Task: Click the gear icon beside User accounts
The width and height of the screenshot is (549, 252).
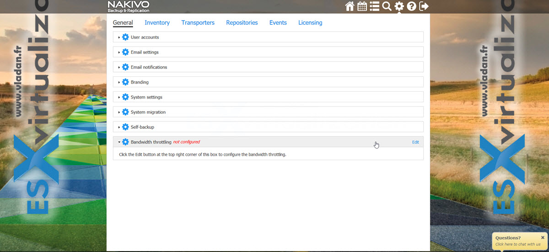Action: pyautogui.click(x=125, y=37)
